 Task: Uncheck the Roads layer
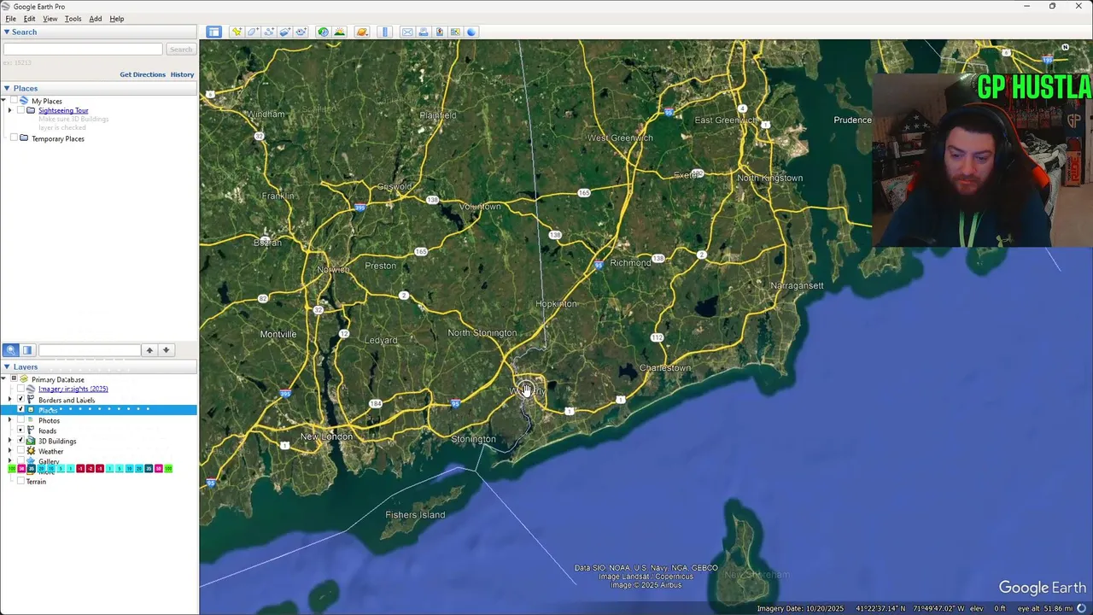pos(20,430)
